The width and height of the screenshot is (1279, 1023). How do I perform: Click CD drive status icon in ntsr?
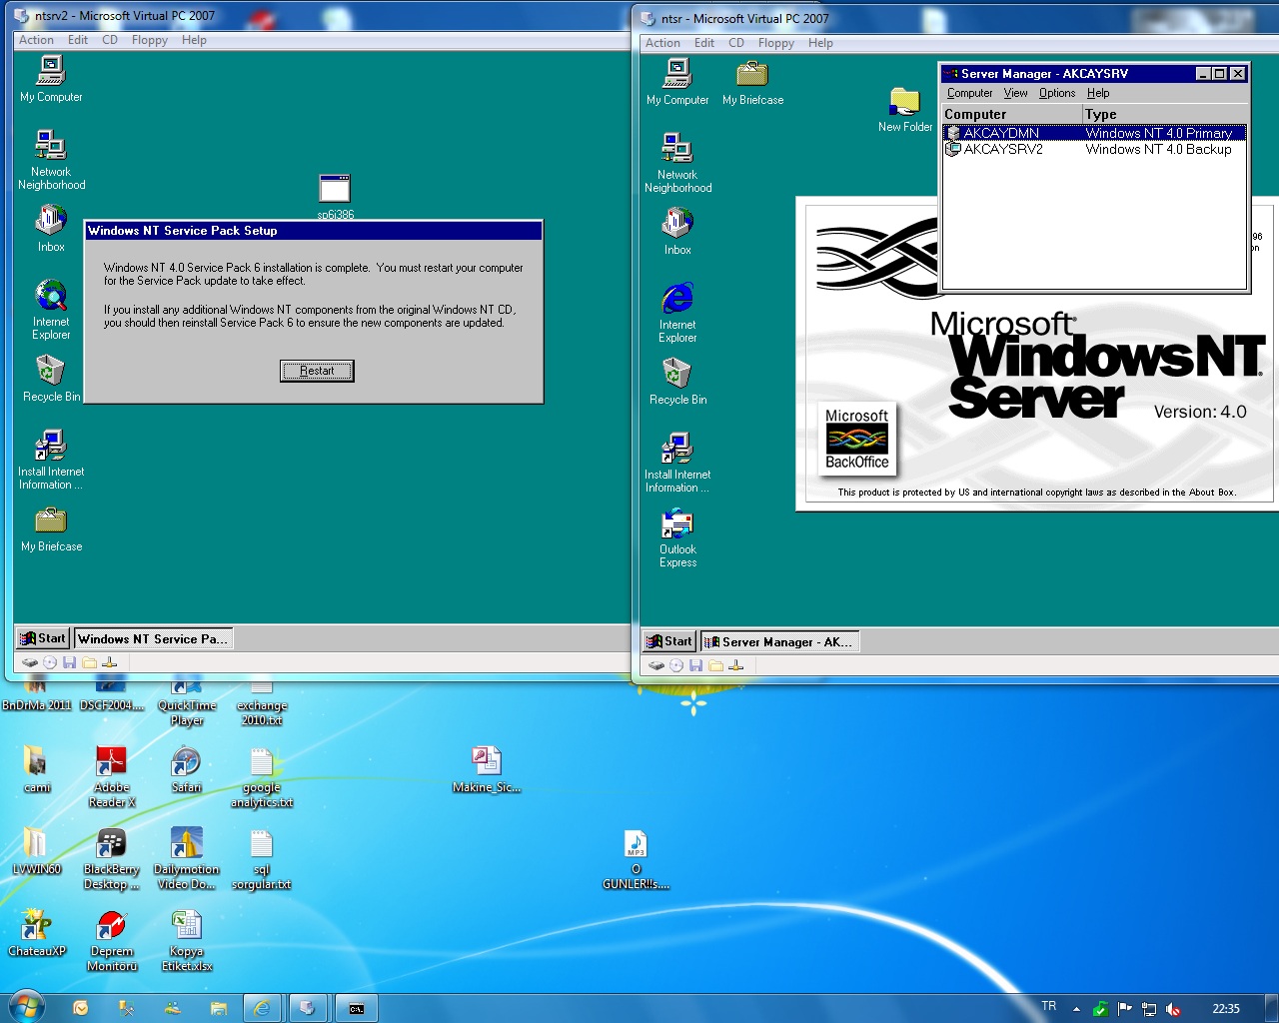pos(676,665)
